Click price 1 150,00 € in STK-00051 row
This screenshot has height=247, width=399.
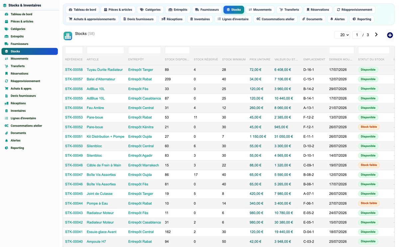click(x=258, y=137)
